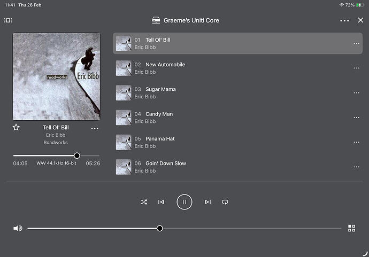The height and width of the screenshot is (257, 369).
Task: Favorite the track with star icon
Action: pos(16,128)
